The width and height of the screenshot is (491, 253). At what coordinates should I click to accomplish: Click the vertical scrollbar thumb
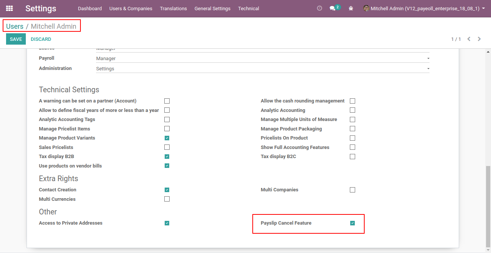[488, 206]
